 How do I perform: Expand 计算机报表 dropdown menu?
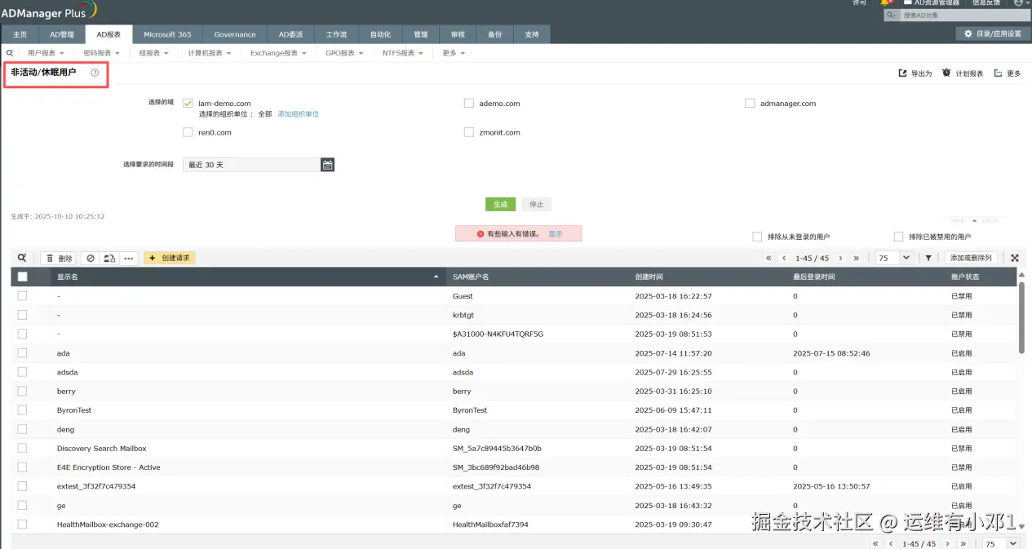coord(210,53)
